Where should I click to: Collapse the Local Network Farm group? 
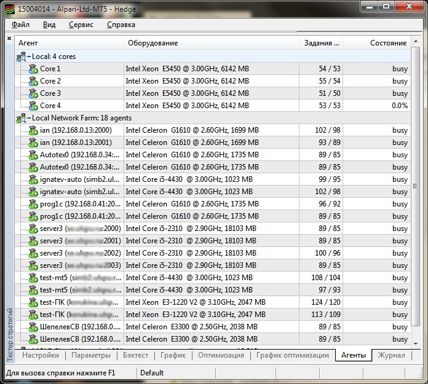29,118
